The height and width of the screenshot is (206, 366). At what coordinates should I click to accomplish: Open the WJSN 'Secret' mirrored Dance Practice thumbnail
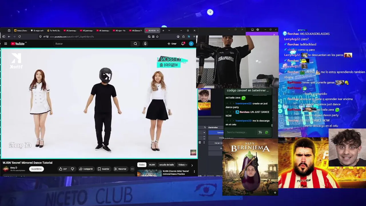point(150,173)
